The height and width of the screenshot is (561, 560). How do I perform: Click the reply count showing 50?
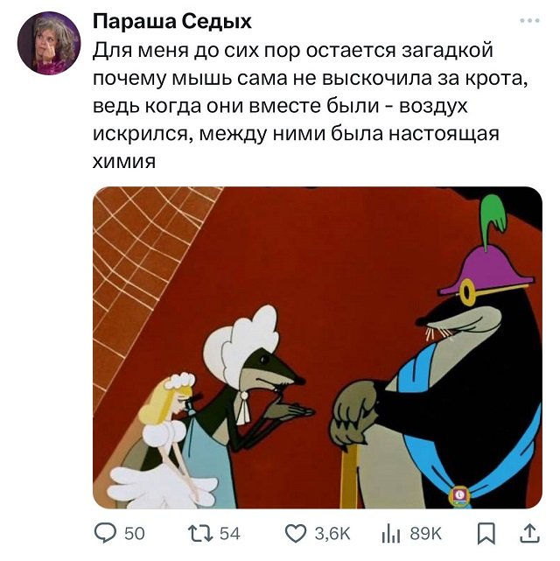135,534
